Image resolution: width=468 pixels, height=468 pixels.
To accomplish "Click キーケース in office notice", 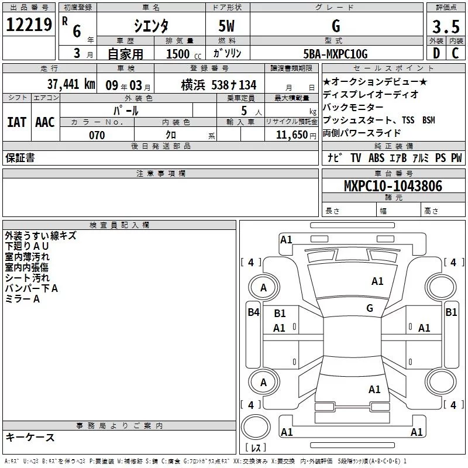I will click(x=30, y=437).
